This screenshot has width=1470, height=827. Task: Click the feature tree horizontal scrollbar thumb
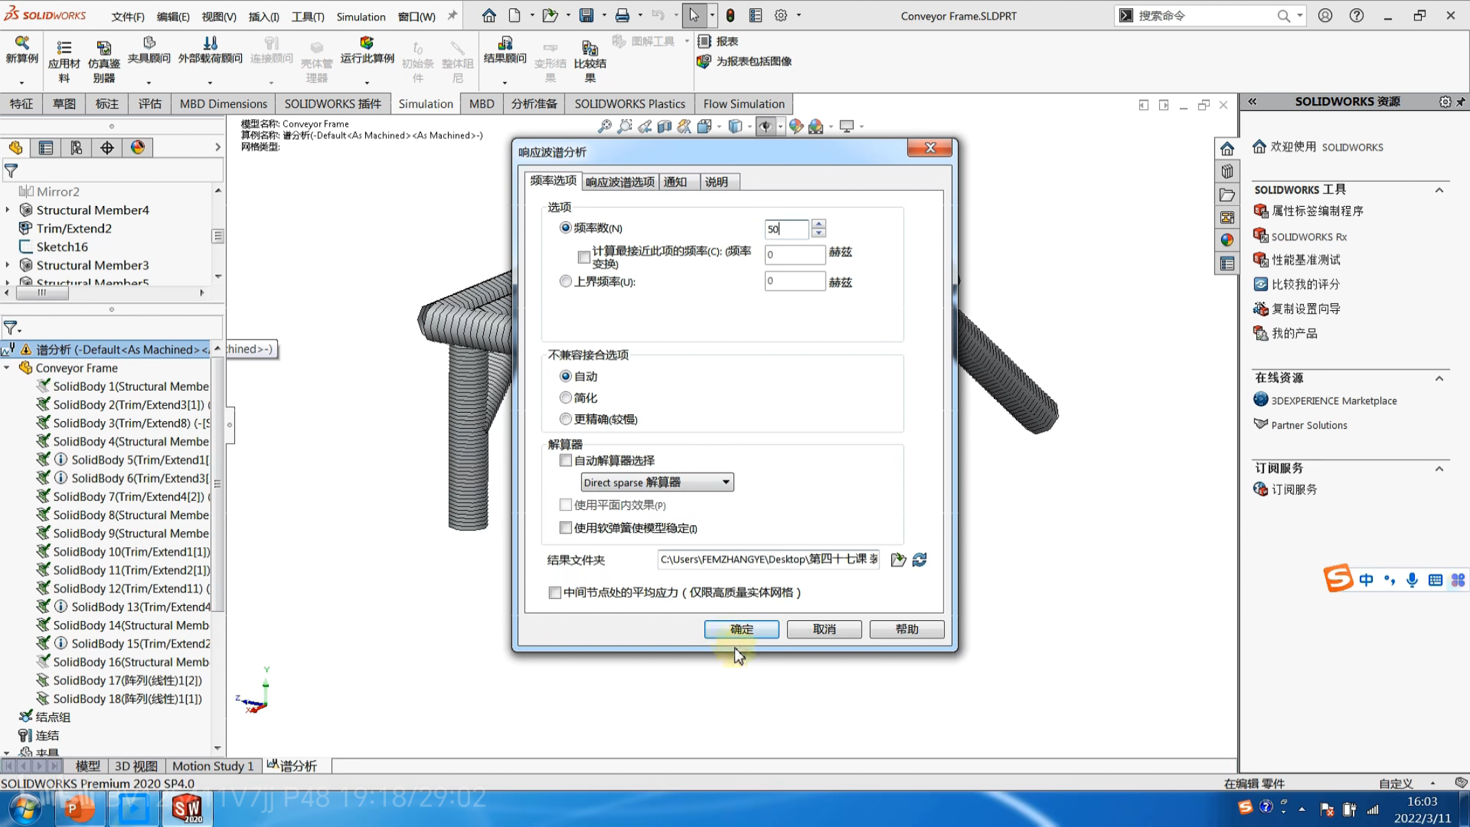click(x=42, y=293)
